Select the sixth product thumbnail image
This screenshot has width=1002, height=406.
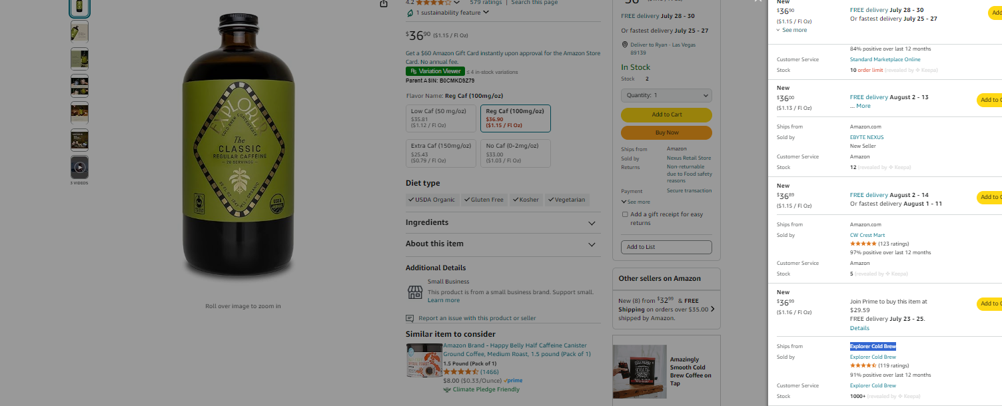coord(79,140)
